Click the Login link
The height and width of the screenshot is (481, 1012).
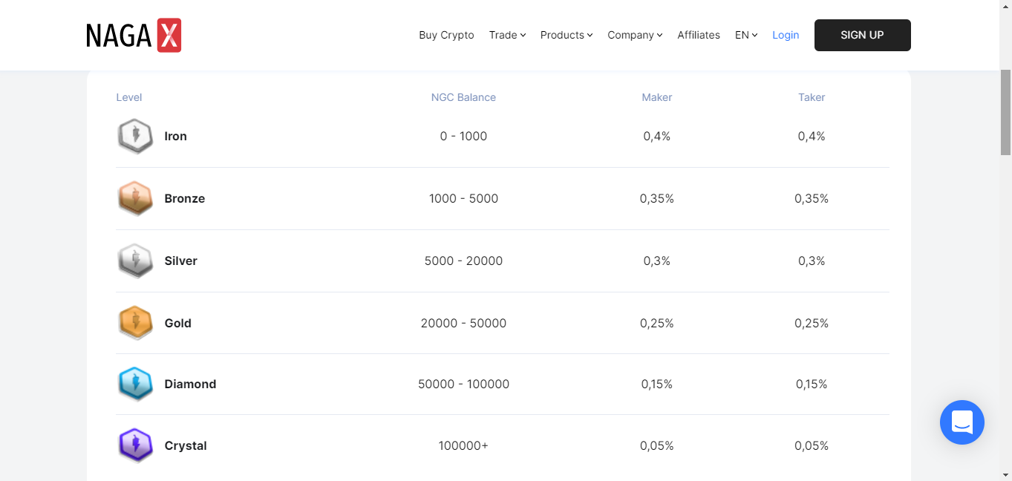coord(786,35)
